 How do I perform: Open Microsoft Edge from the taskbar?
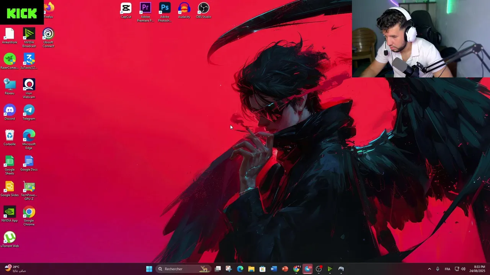click(x=240, y=269)
